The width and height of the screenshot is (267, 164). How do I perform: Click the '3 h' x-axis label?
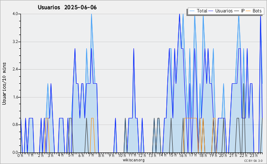(51, 156)
